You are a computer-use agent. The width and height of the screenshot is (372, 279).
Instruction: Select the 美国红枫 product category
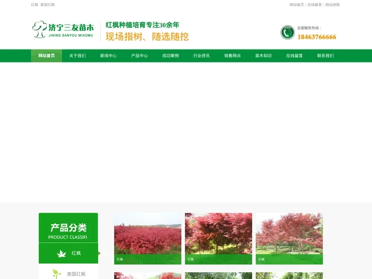point(68,272)
